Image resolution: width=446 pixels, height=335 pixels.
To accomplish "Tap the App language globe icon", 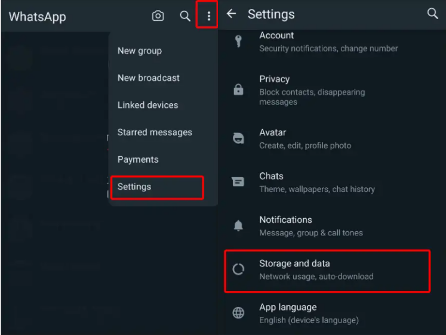I will tap(238, 313).
